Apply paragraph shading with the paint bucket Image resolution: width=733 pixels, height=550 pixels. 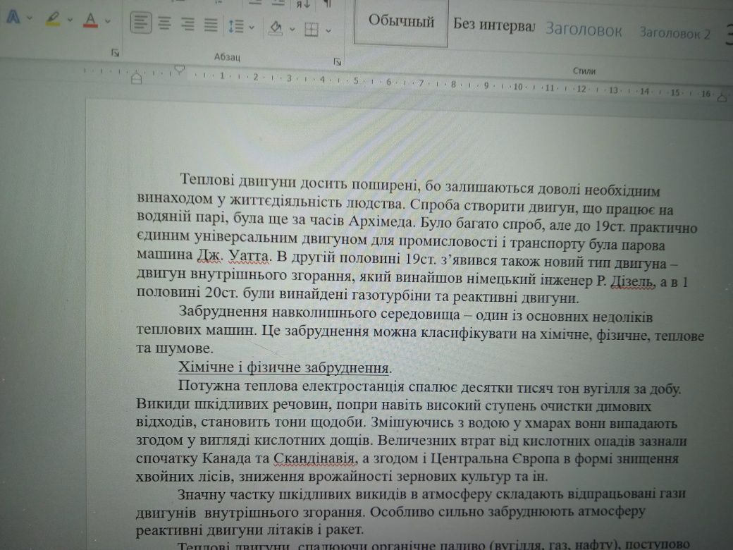point(276,28)
